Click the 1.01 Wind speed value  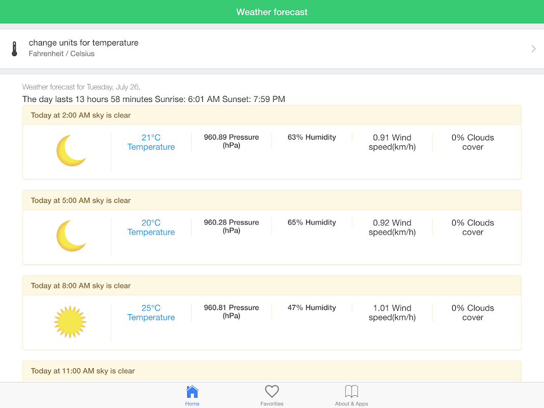[x=392, y=313]
